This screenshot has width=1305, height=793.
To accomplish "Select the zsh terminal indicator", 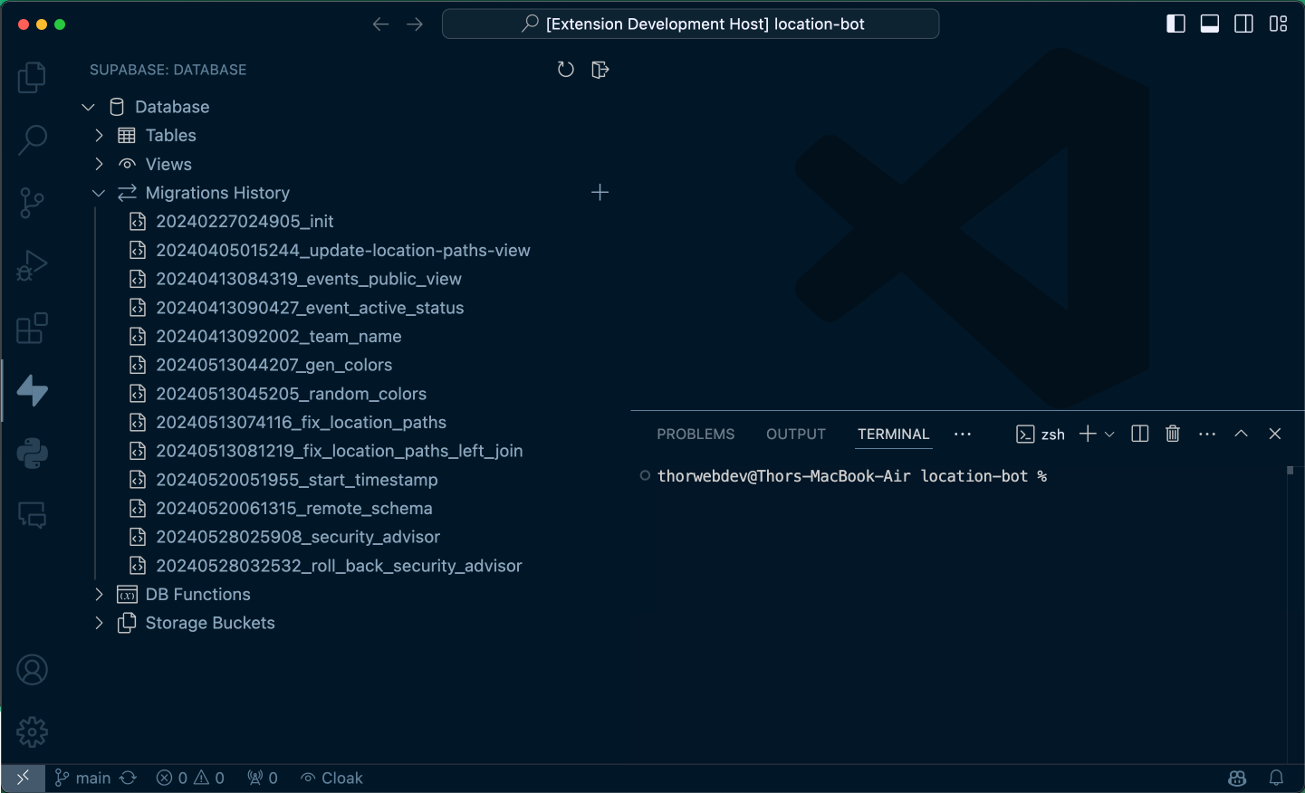I will pos(1041,435).
